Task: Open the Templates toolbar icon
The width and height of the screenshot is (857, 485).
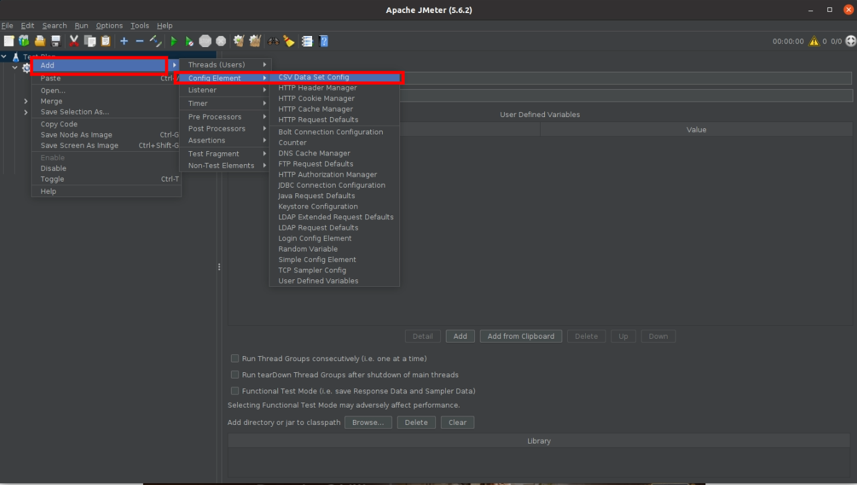Action: (24, 41)
